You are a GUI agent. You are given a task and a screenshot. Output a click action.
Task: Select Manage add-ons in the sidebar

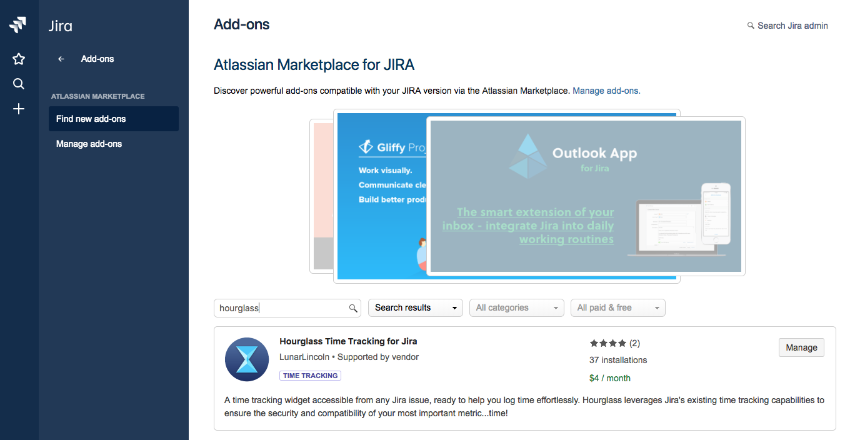(x=114, y=144)
